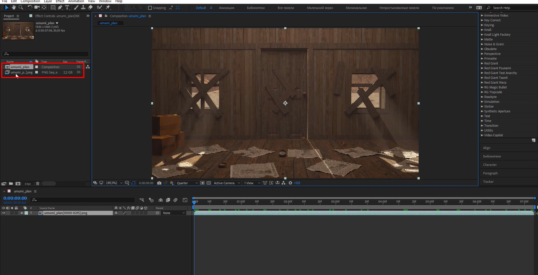The width and height of the screenshot is (538, 275).
Task: Open the Align panel
Action: coord(486,147)
